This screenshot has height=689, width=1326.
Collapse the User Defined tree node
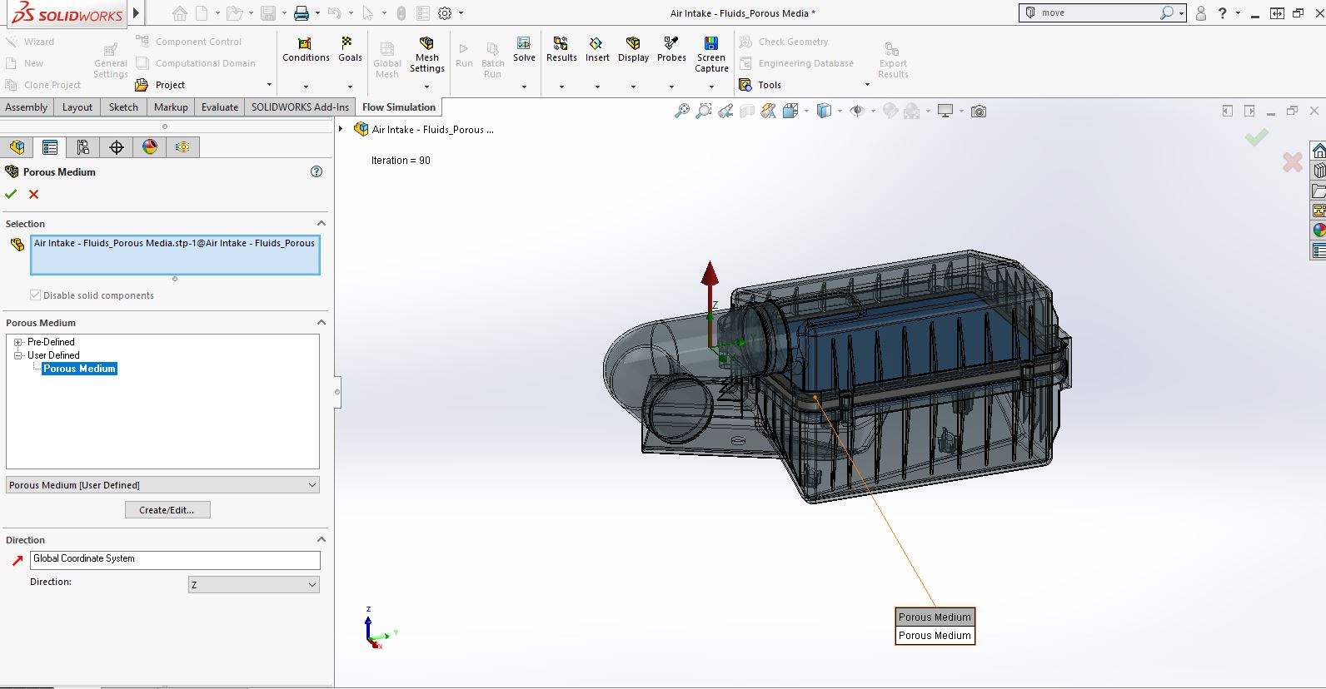[x=18, y=355]
